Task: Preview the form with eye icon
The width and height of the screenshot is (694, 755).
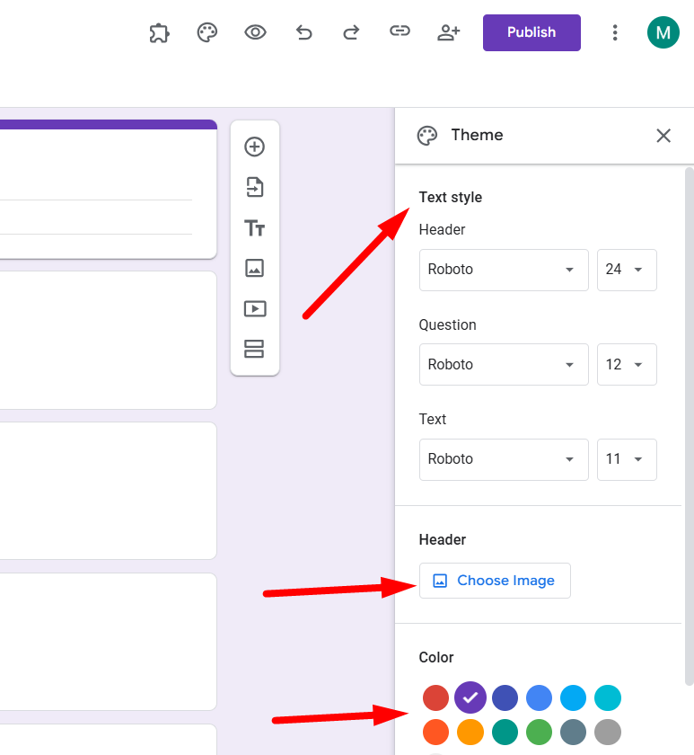Action: pos(256,32)
